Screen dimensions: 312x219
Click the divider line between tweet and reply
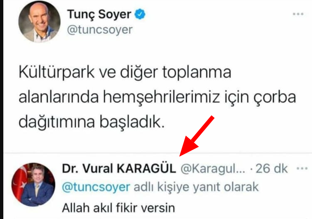(157, 153)
